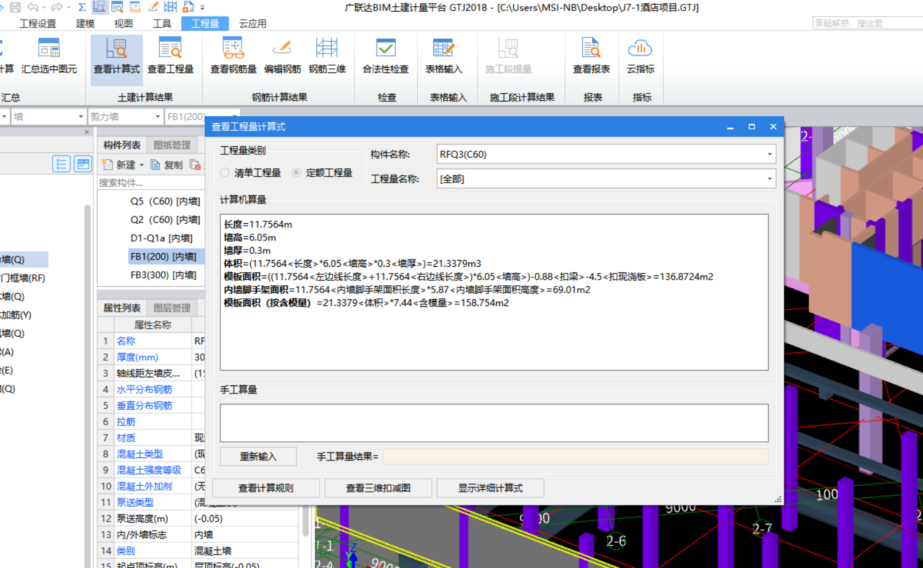Open the 剪力墙 subtype dropdown
Viewport: 923px width, 568px height.
[157, 116]
